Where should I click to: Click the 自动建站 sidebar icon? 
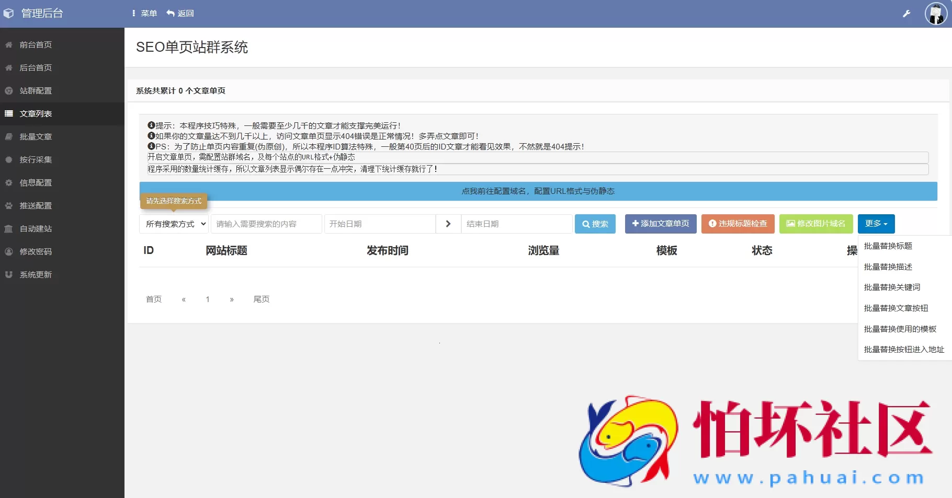(8, 228)
